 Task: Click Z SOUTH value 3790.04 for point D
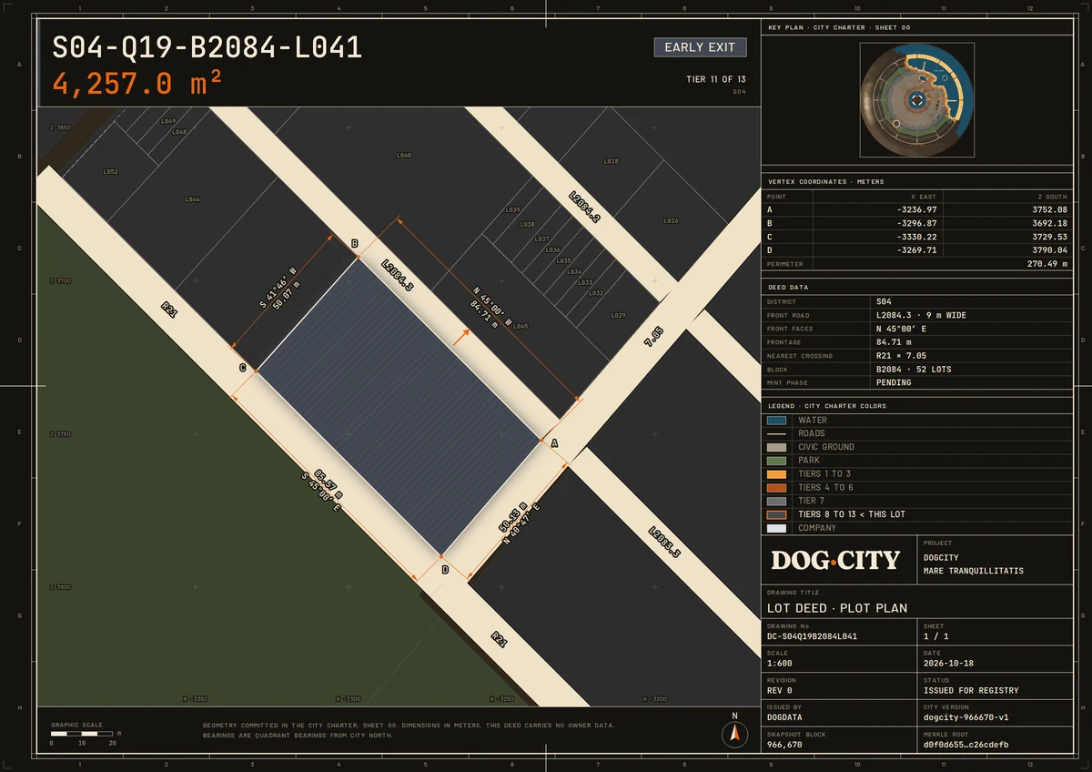click(1048, 249)
